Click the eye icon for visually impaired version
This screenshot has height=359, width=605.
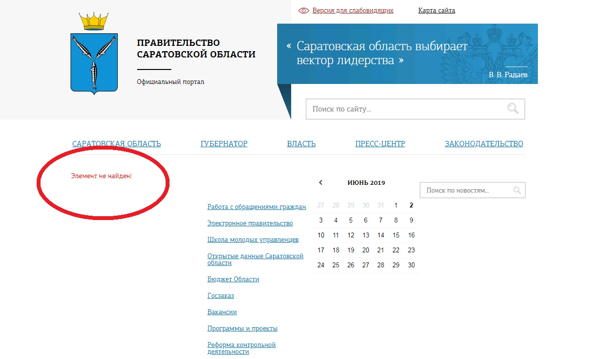click(304, 11)
